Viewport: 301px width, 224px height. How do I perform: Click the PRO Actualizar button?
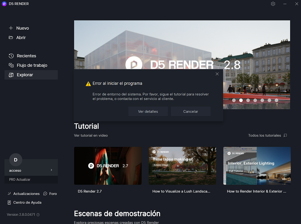coord(31,180)
